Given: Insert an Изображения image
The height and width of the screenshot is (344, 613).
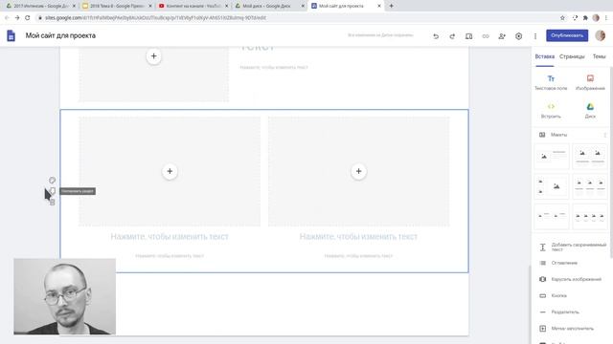Looking at the screenshot, I should click(x=590, y=83).
